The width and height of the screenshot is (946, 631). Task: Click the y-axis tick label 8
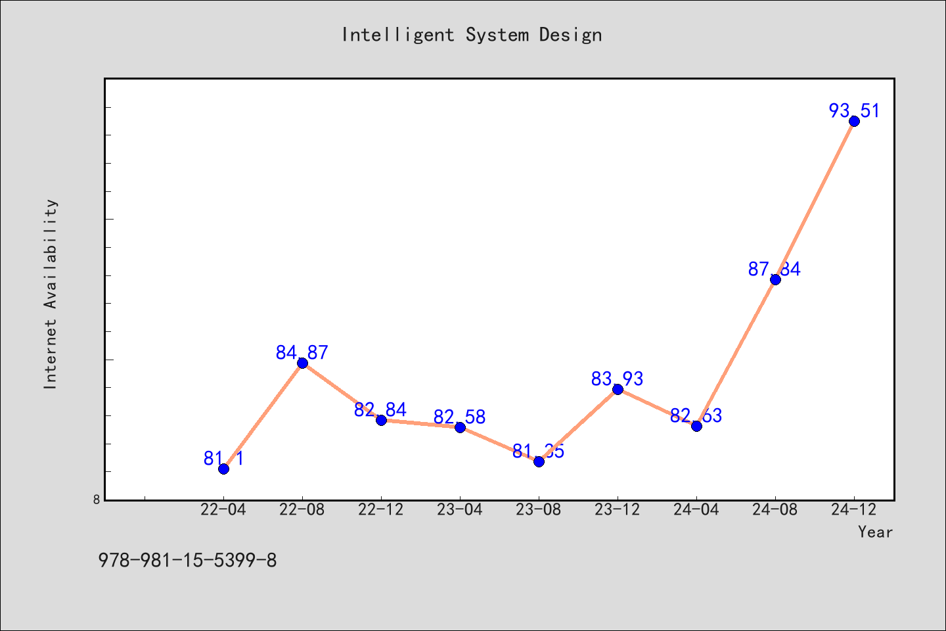coord(97,500)
